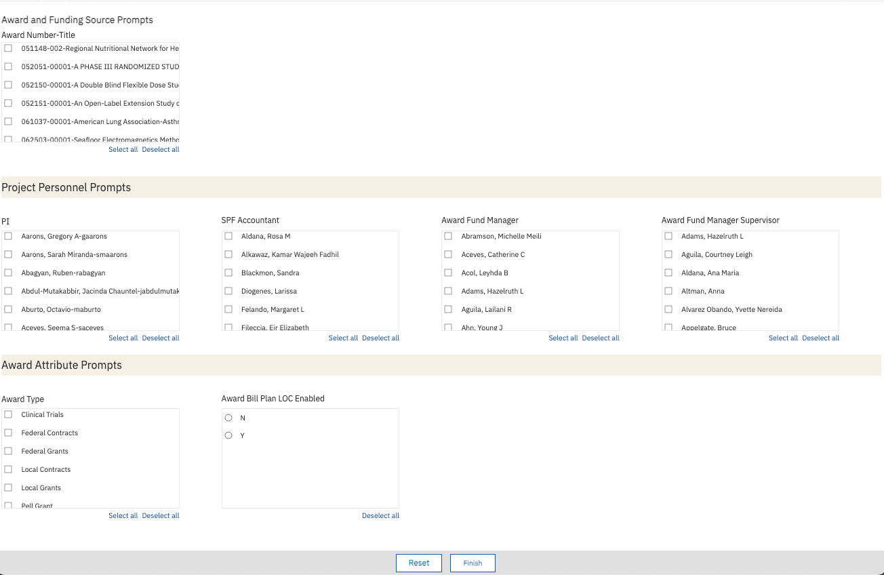
Task: Deselect all Award Fund Manager Supervisor entries
Action: pyautogui.click(x=820, y=338)
